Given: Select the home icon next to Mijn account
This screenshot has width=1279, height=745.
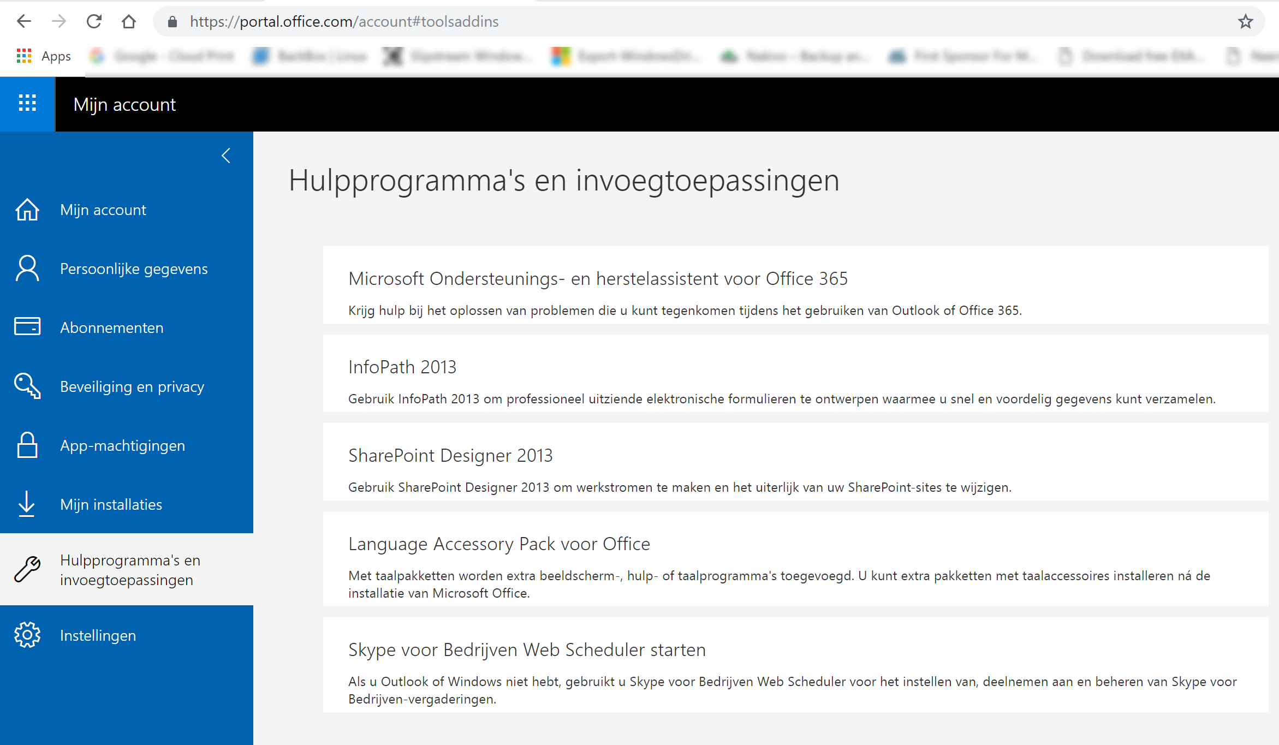Looking at the screenshot, I should point(27,209).
